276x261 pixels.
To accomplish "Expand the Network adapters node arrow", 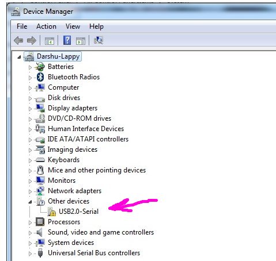I will click(x=30, y=191).
